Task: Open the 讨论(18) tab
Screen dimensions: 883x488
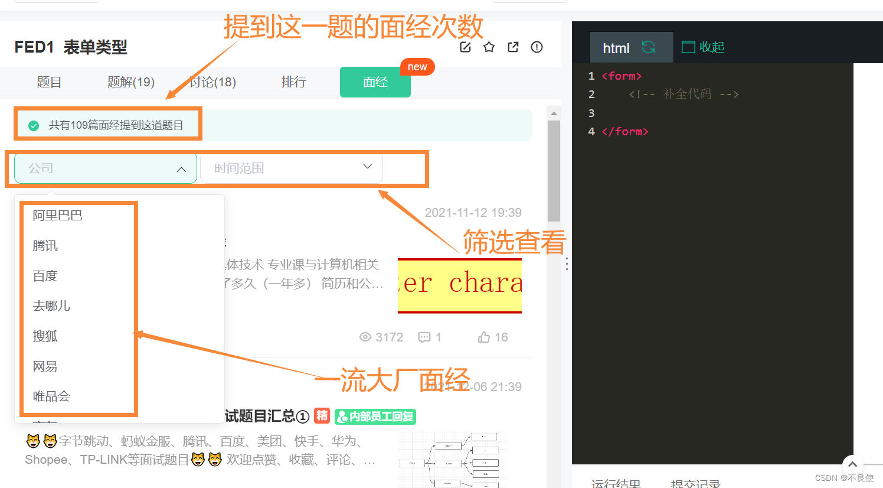Action: (212, 83)
